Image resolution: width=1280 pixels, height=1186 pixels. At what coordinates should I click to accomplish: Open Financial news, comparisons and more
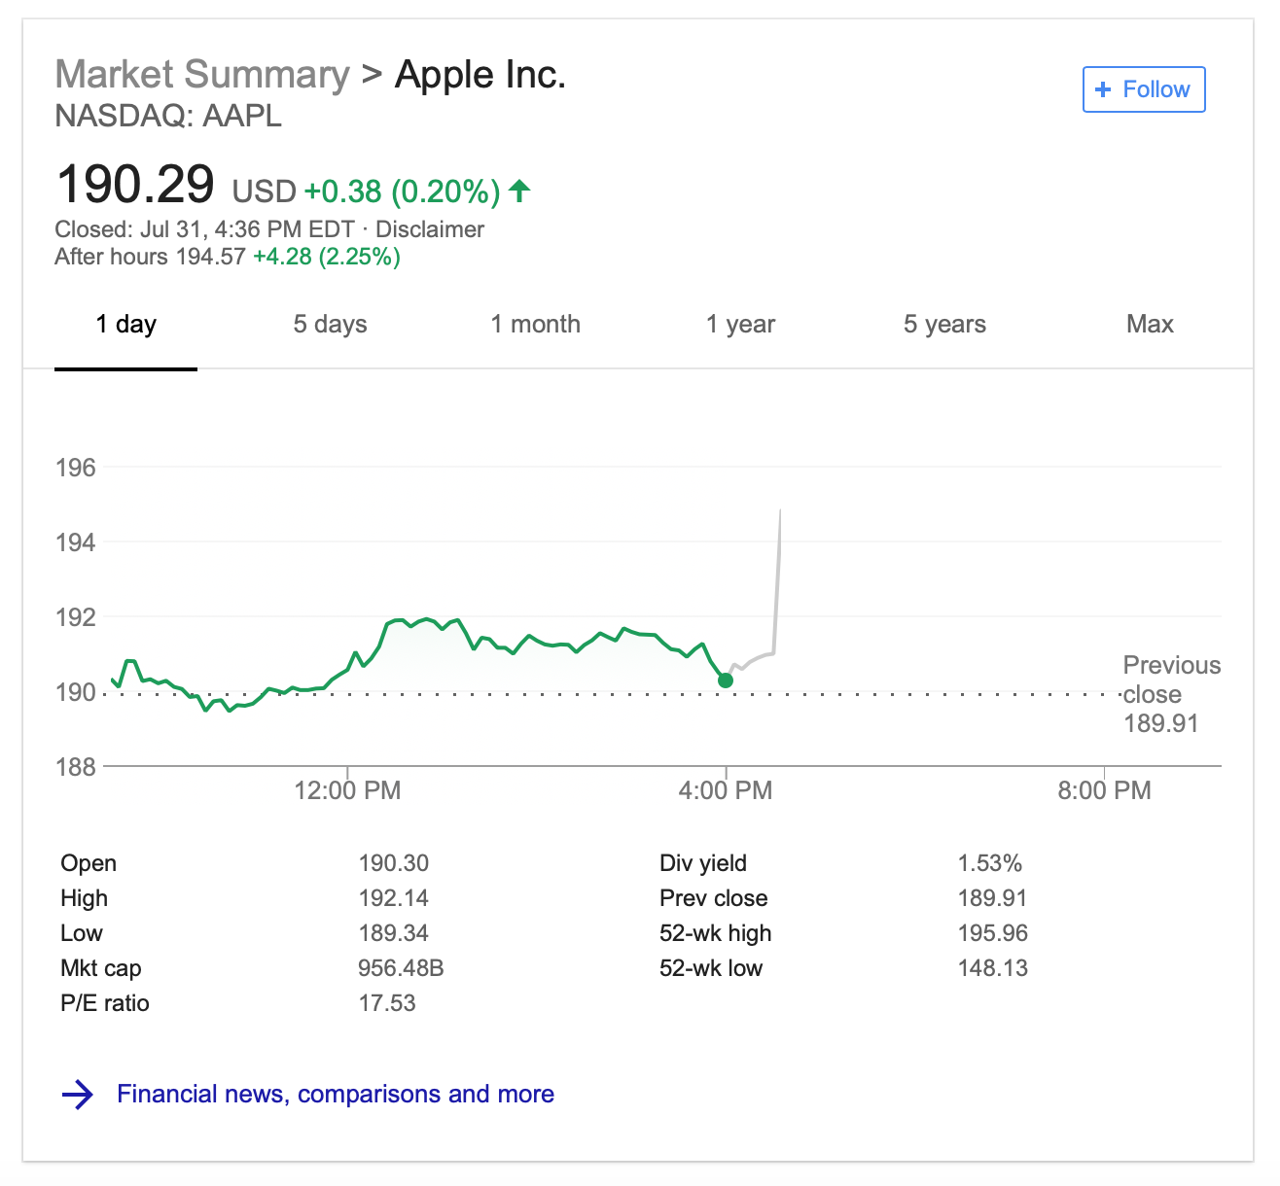(335, 1094)
